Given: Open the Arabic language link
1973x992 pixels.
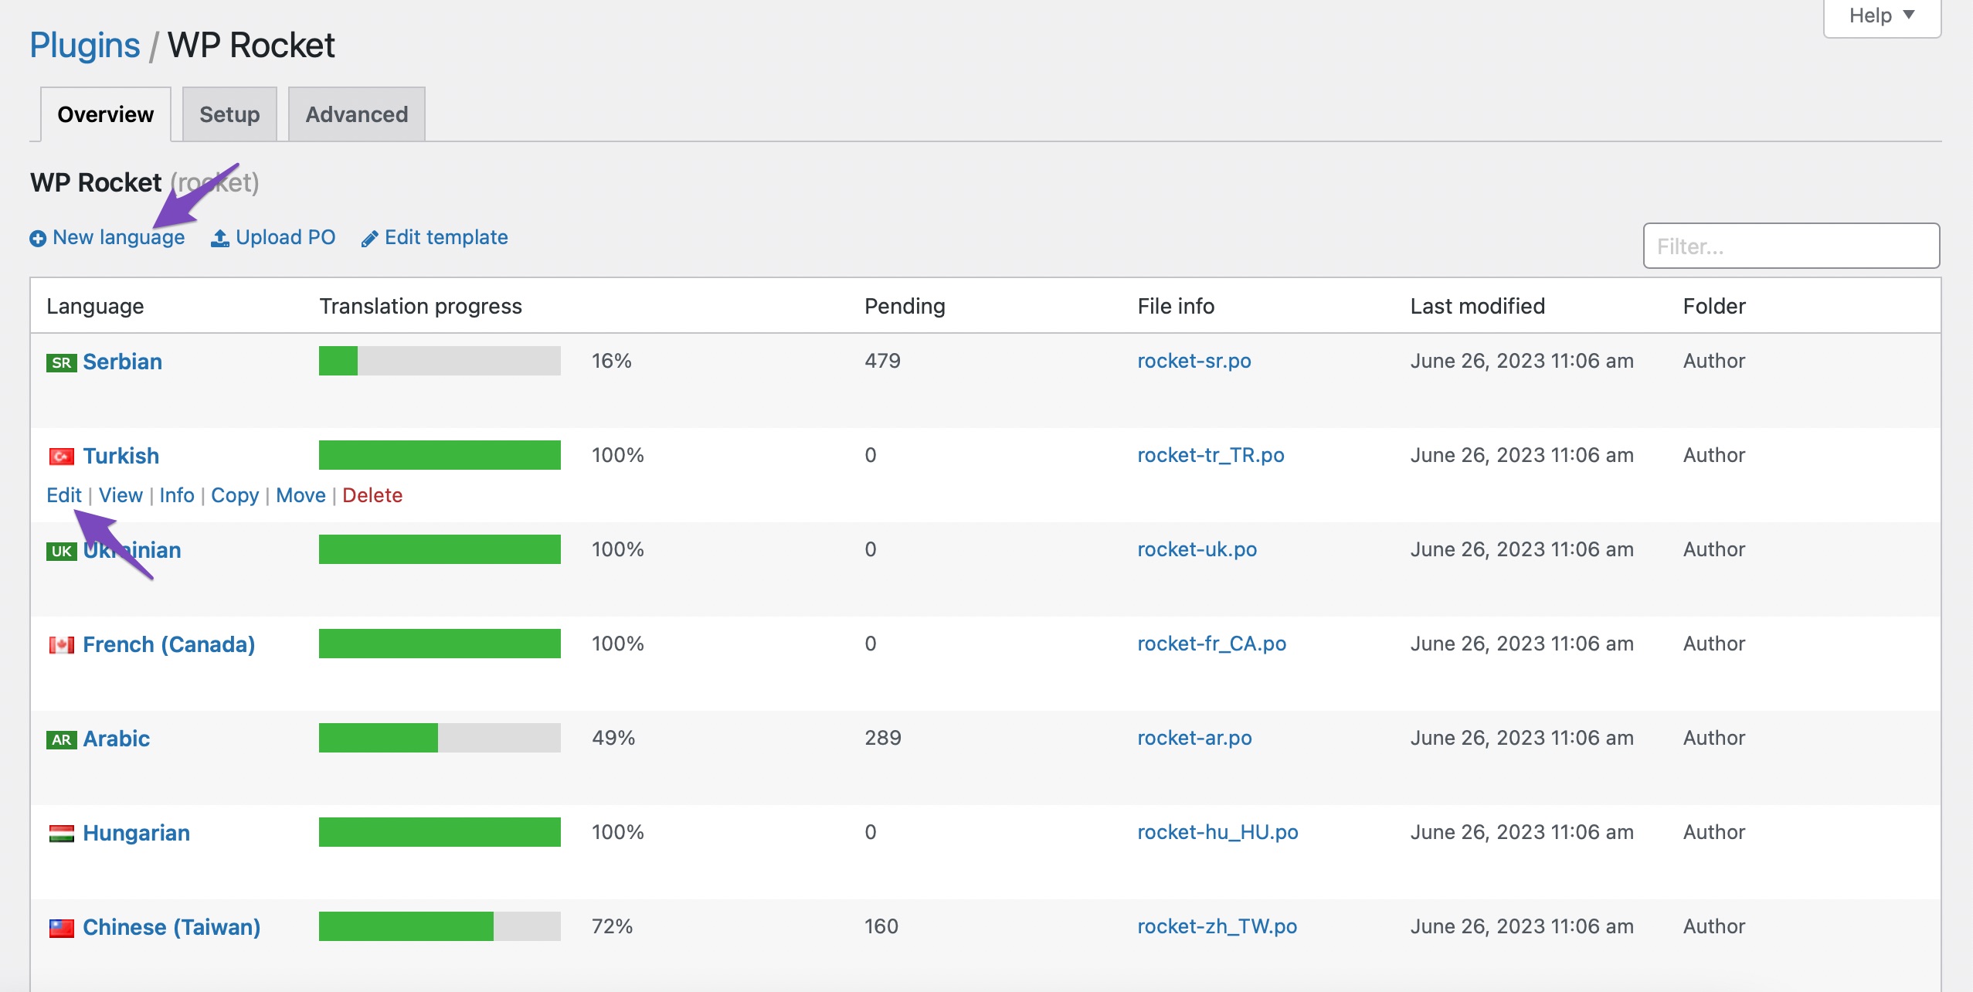Looking at the screenshot, I should click(116, 739).
